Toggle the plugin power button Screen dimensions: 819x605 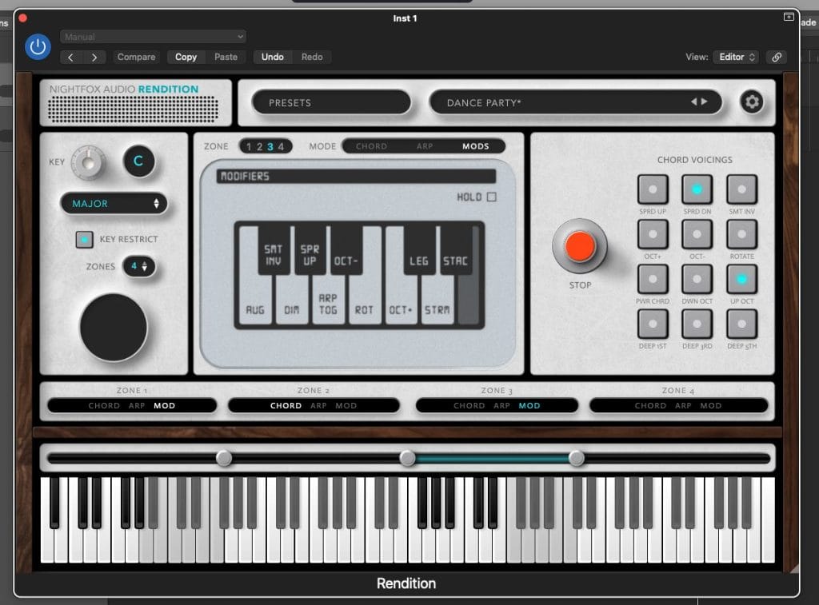(x=38, y=46)
